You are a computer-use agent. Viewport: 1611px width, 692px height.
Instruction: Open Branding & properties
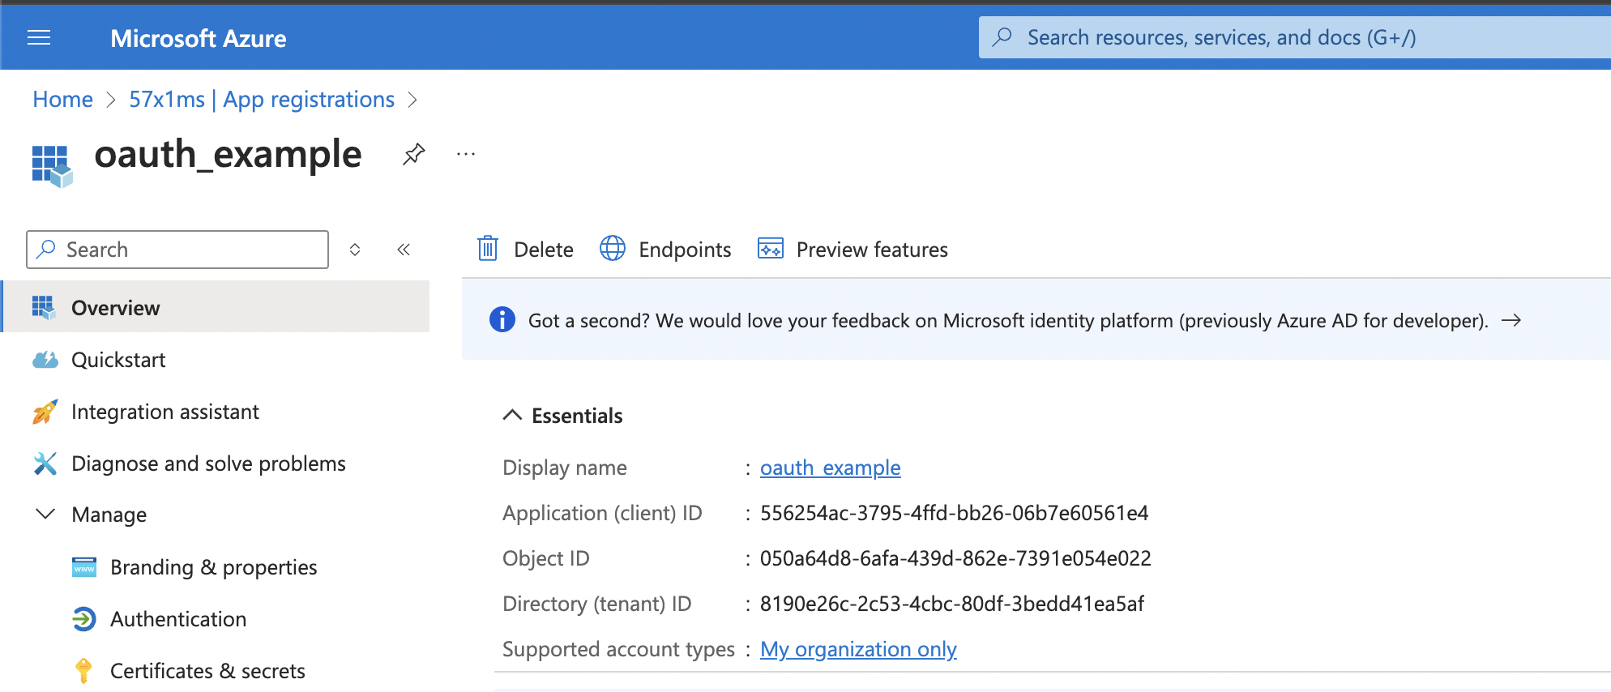(x=214, y=567)
